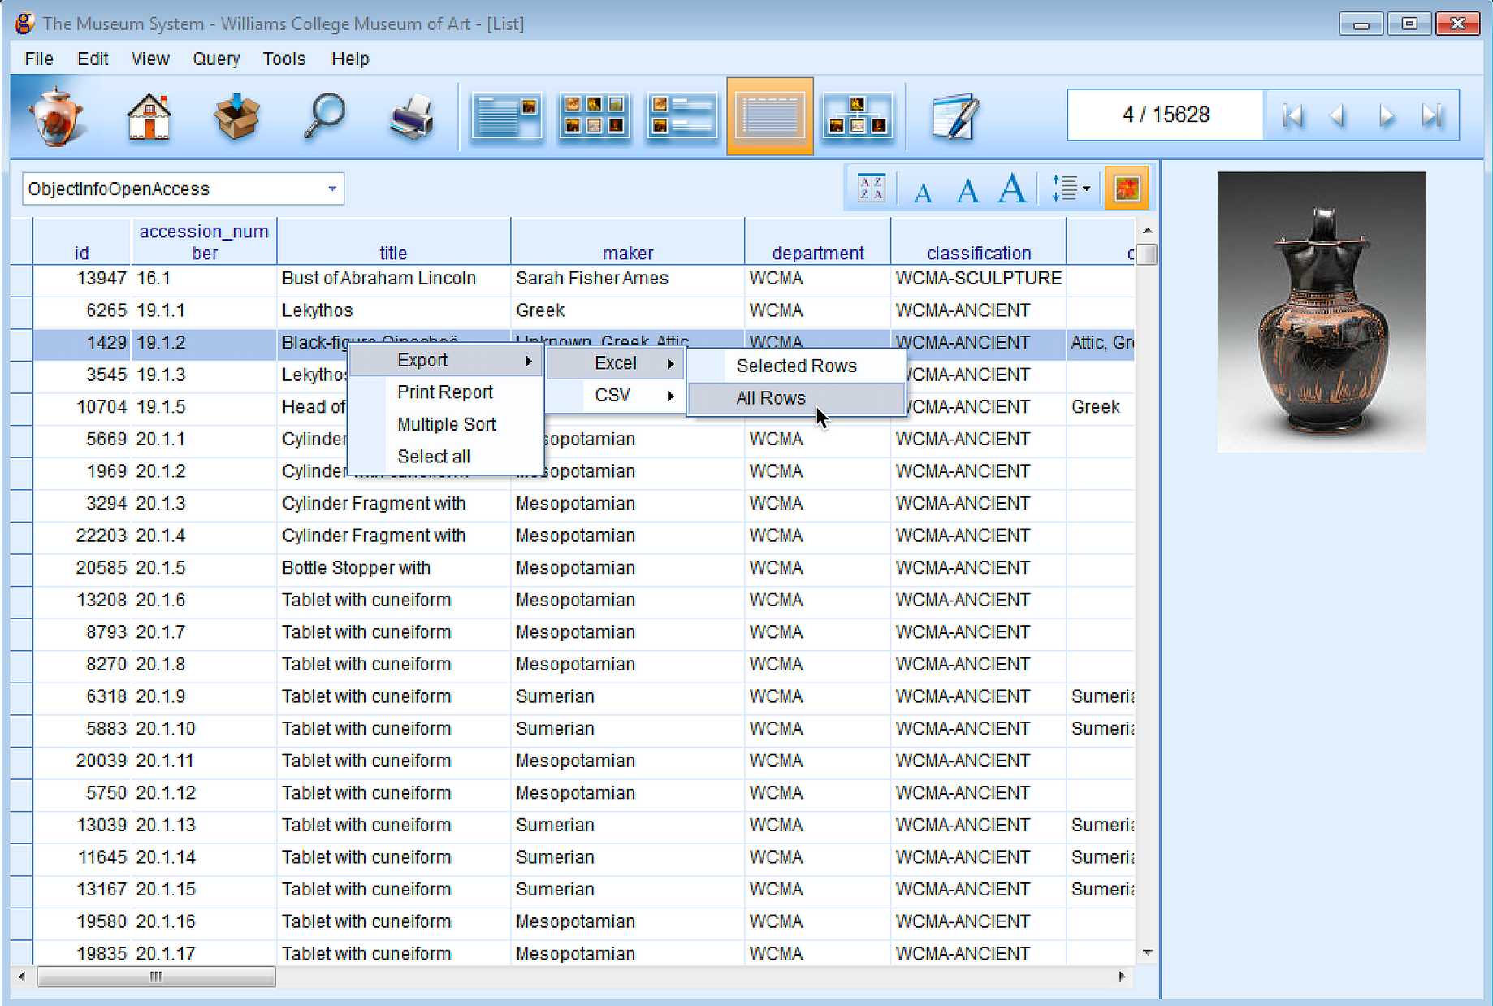The image size is (1493, 1006).
Task: Select the Bust of Abraham Lincoln row
Action: pyautogui.click(x=573, y=279)
